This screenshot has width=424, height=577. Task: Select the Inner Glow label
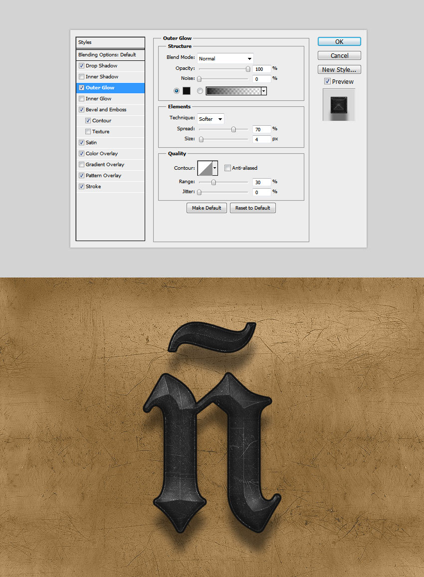(99, 99)
